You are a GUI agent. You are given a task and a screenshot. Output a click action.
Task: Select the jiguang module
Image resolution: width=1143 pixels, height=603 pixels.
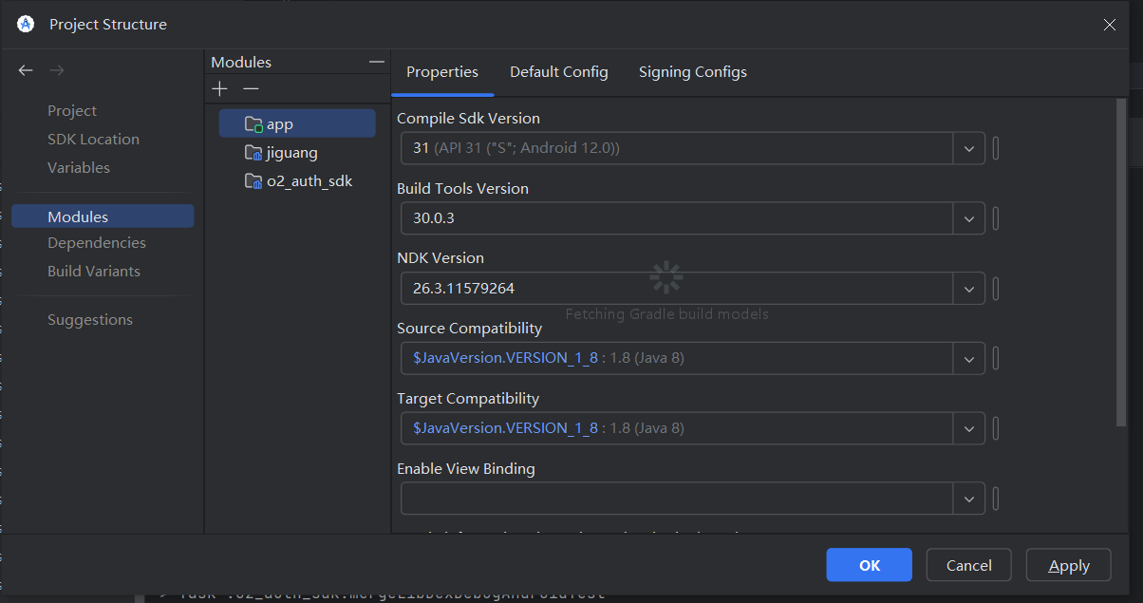(291, 152)
